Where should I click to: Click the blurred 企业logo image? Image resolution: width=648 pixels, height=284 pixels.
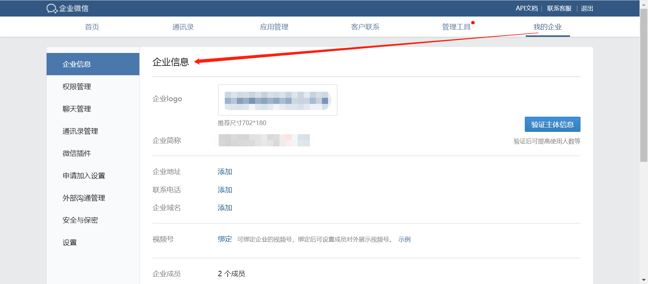277,100
